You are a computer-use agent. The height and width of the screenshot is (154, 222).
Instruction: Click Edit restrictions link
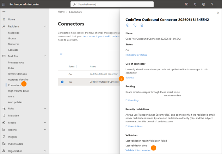134,126
